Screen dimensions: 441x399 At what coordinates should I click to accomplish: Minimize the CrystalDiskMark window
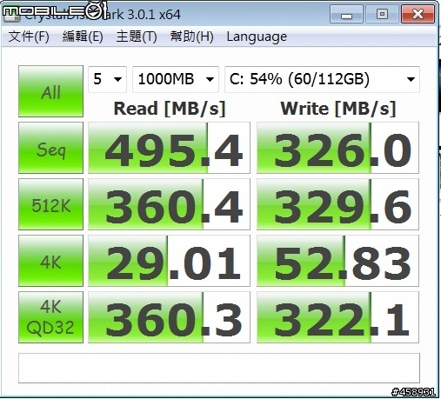pos(346,14)
